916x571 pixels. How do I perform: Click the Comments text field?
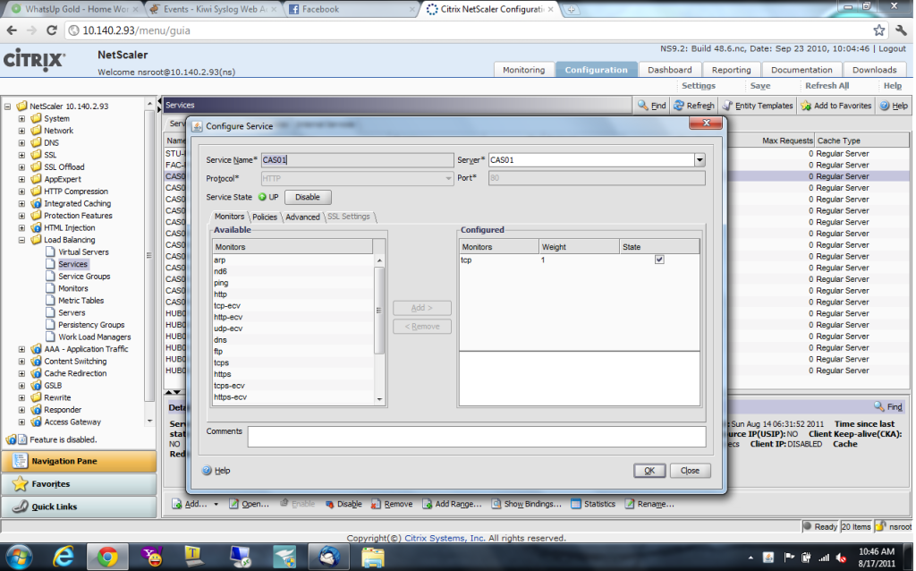pyautogui.click(x=476, y=437)
